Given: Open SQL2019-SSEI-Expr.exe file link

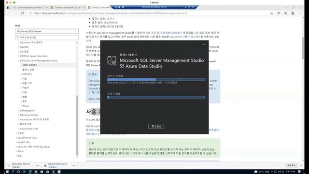Looking at the screenshot, I should click(53, 167).
